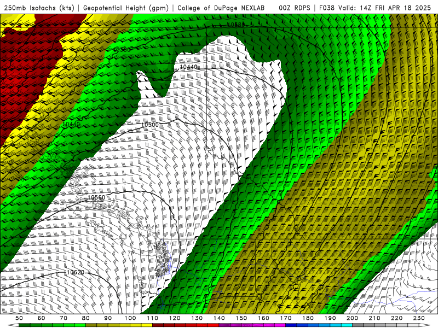Image resolution: width=438 pixels, height=328 pixels.
Task: Click the 180 label on the color scale
Action: click(x=308, y=318)
